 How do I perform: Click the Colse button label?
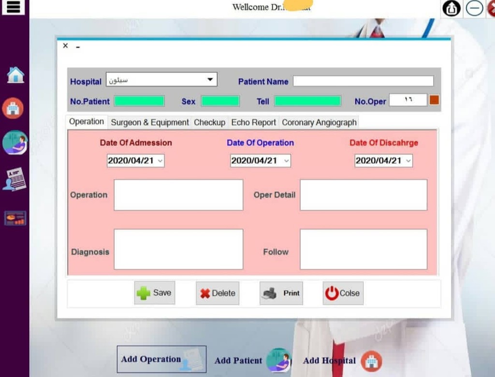349,293
